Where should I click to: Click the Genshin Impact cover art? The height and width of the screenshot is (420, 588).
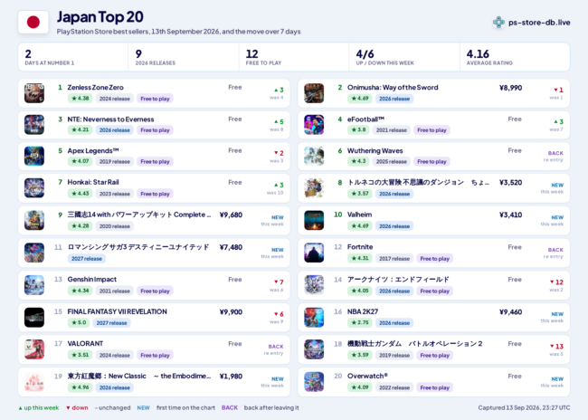pos(34,285)
